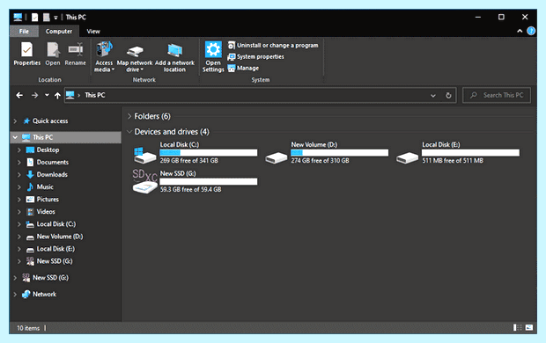Select Local Disk (C:) drive icon
The height and width of the screenshot is (343, 546).
point(144,155)
